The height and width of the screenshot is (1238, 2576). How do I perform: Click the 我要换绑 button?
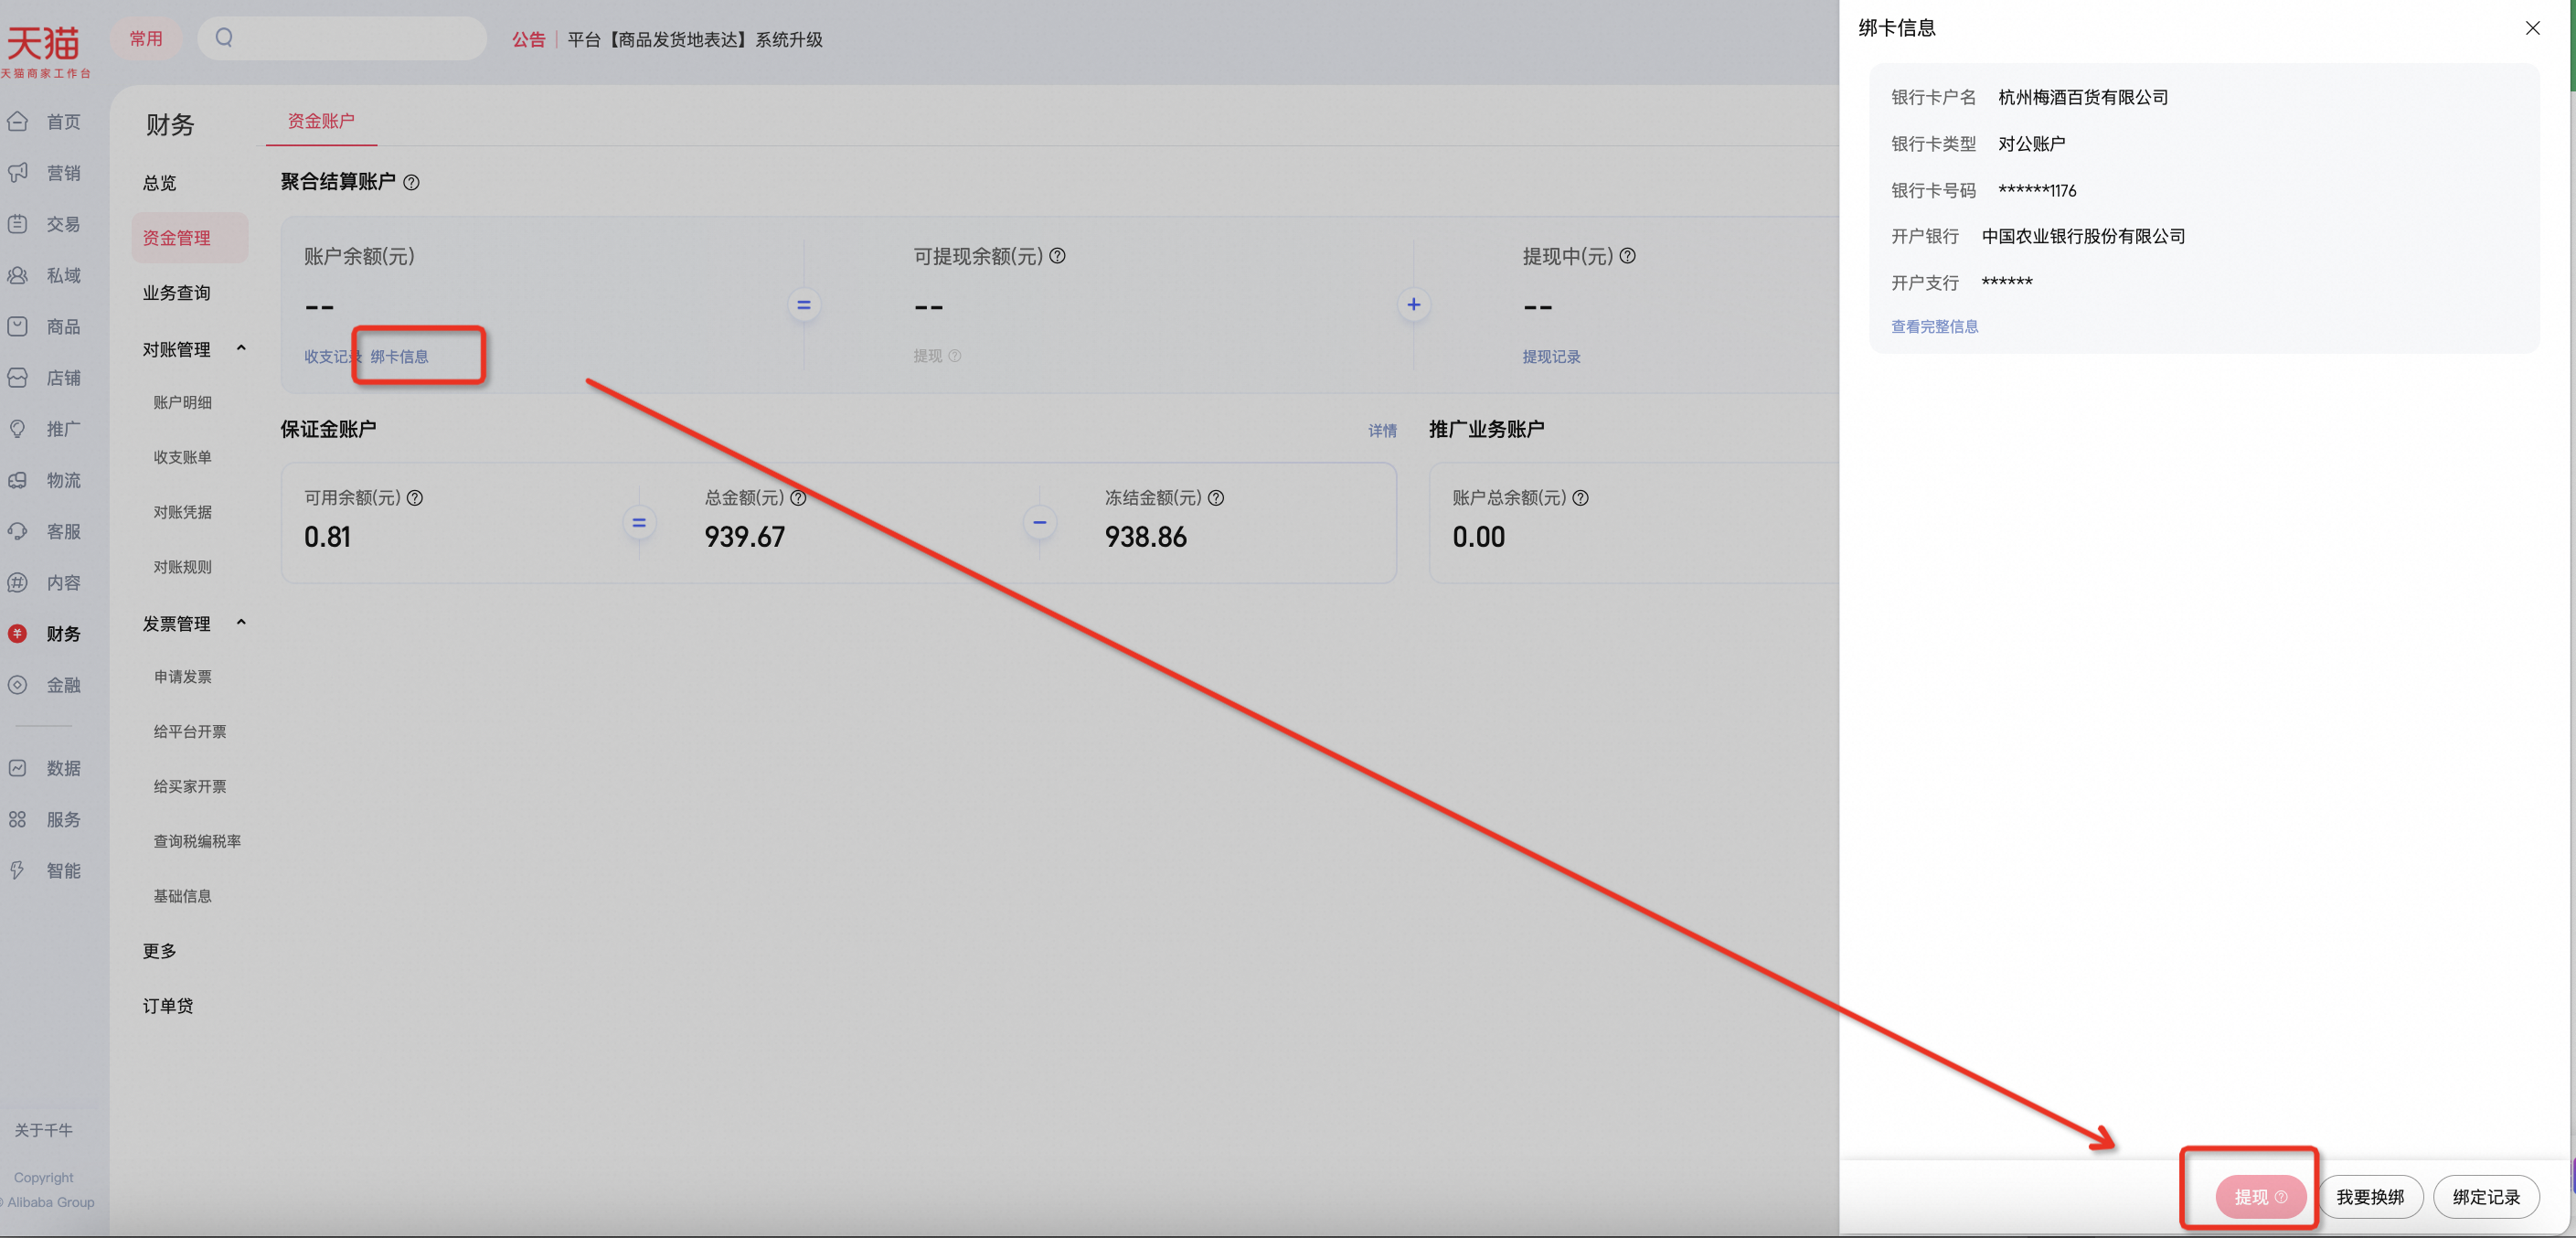click(2370, 1197)
